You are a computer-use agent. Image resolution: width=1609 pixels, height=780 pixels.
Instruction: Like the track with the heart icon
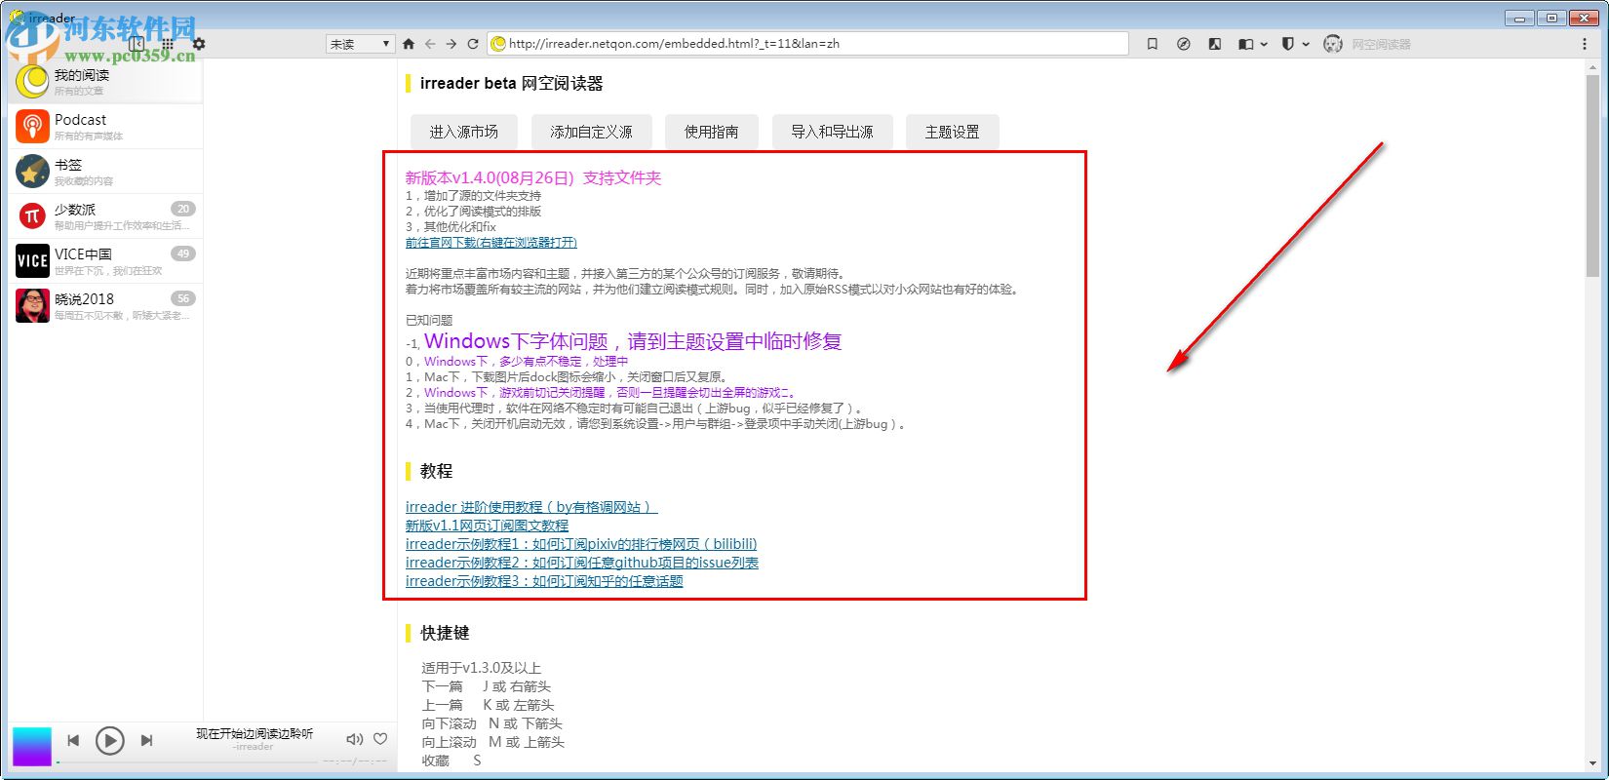(x=381, y=739)
